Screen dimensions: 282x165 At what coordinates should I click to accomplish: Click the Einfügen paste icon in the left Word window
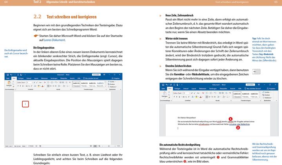(9, 84)
